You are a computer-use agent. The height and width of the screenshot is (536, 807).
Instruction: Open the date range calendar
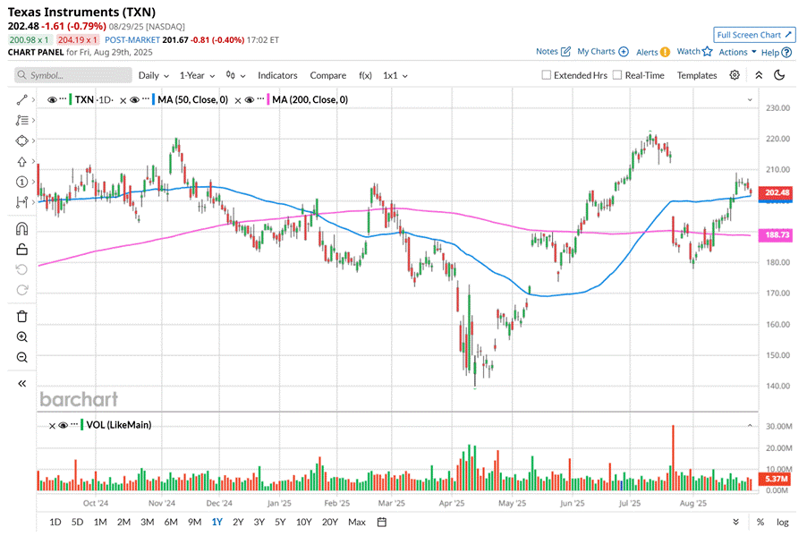[382, 522]
